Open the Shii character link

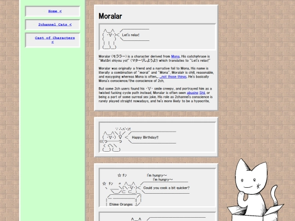click(x=202, y=93)
